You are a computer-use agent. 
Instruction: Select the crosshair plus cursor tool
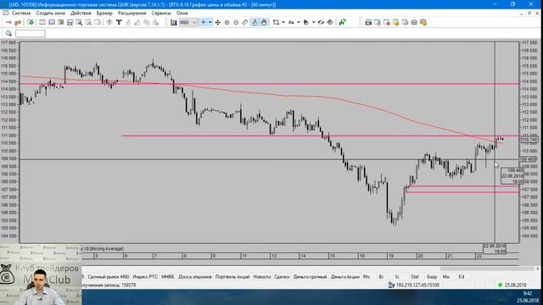(204, 23)
